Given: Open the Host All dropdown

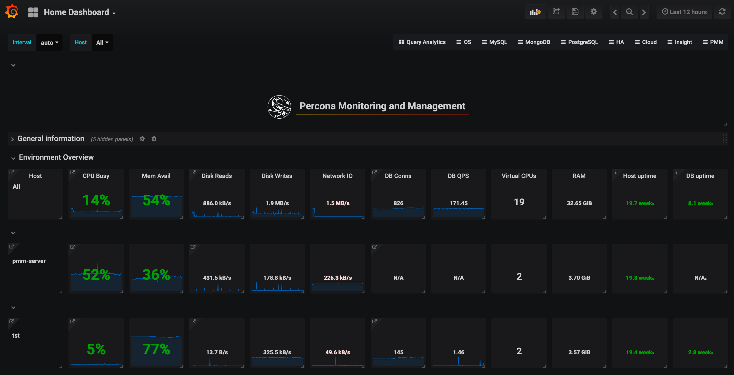Looking at the screenshot, I should click(x=102, y=43).
